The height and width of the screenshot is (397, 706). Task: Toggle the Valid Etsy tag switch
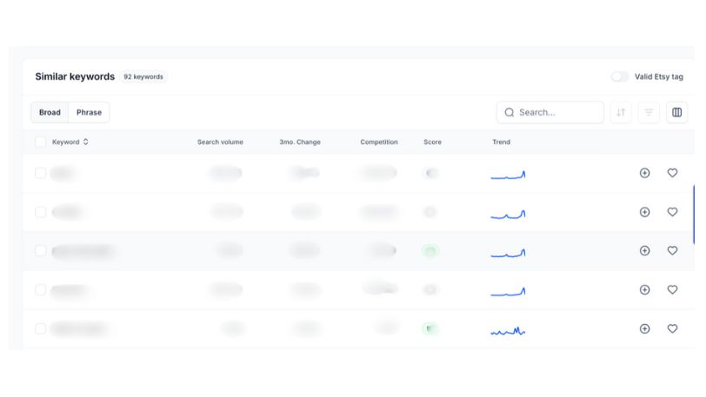[x=619, y=76]
